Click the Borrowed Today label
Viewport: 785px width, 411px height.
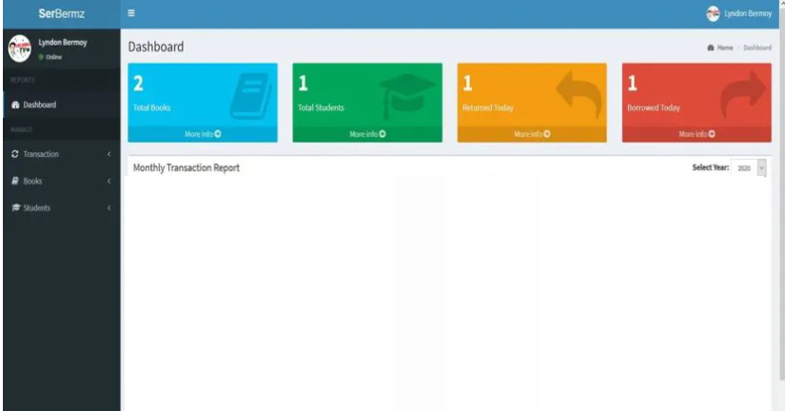pos(654,108)
